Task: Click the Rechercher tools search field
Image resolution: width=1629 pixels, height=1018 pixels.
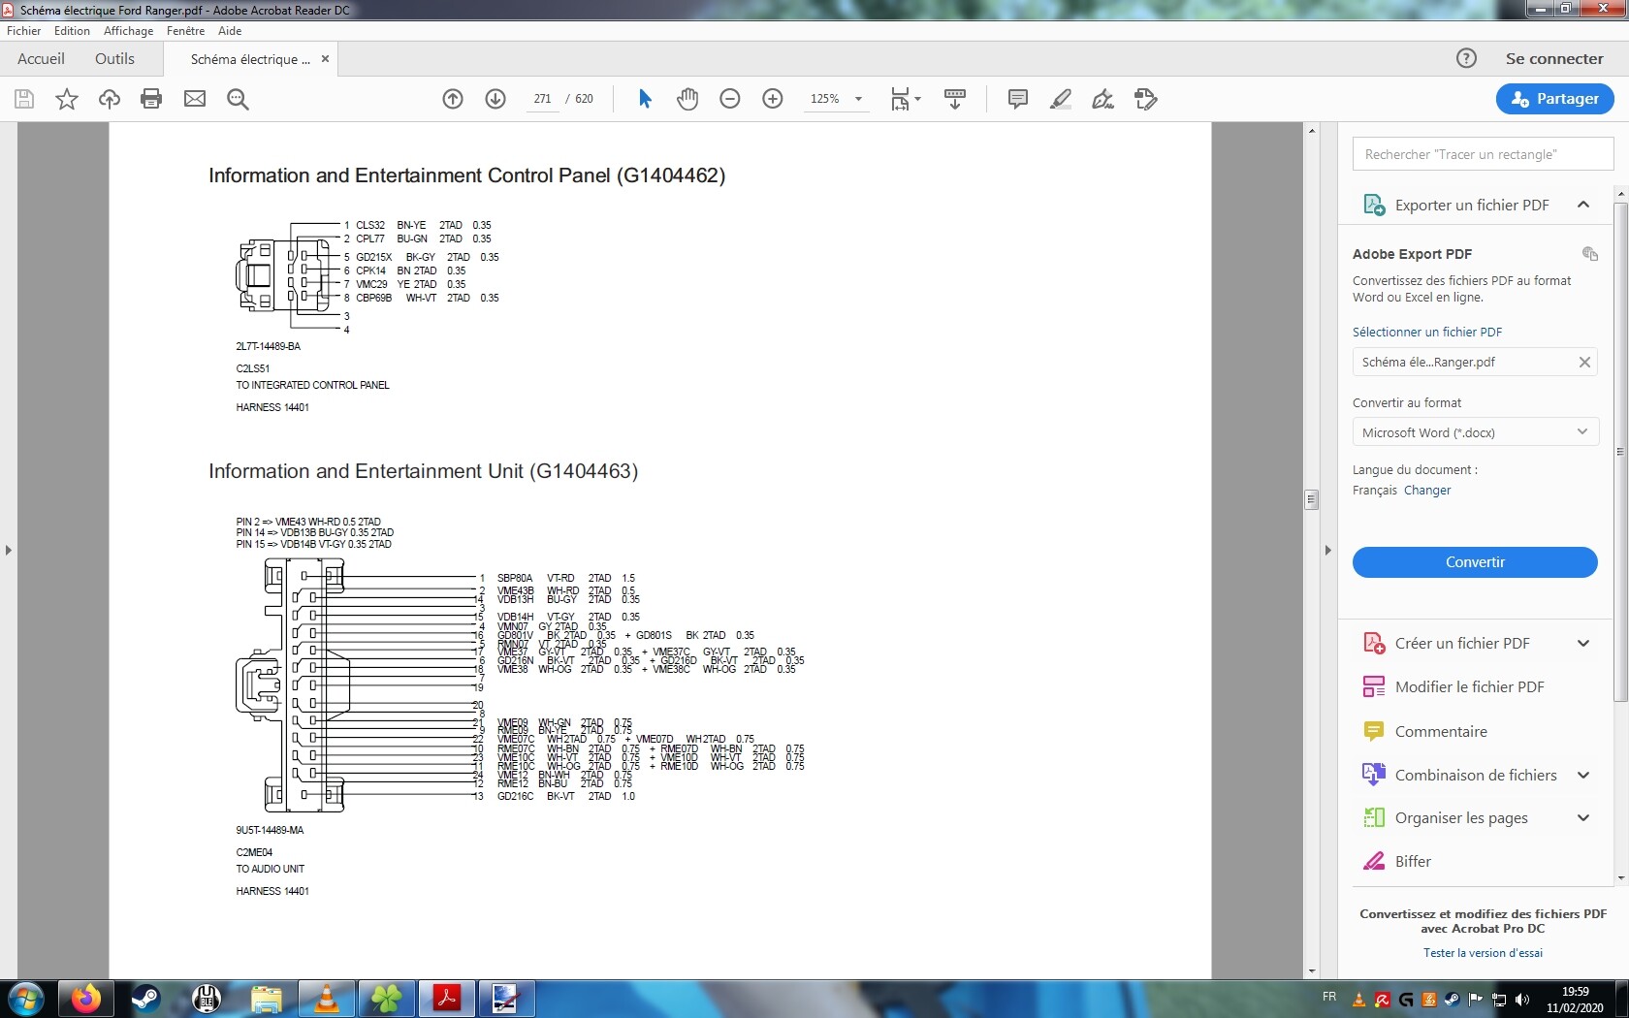Action: (x=1483, y=154)
